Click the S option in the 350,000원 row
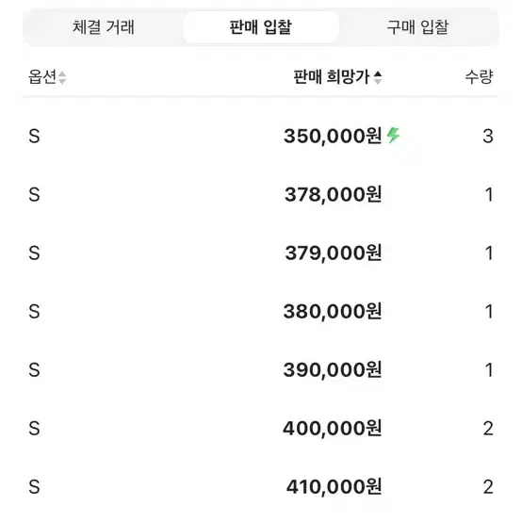The height and width of the screenshot is (522, 522). 34,137
